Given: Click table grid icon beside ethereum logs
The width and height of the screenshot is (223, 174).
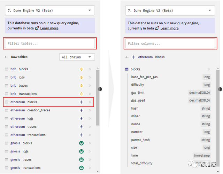Looking at the screenshot, I should click(6, 118).
